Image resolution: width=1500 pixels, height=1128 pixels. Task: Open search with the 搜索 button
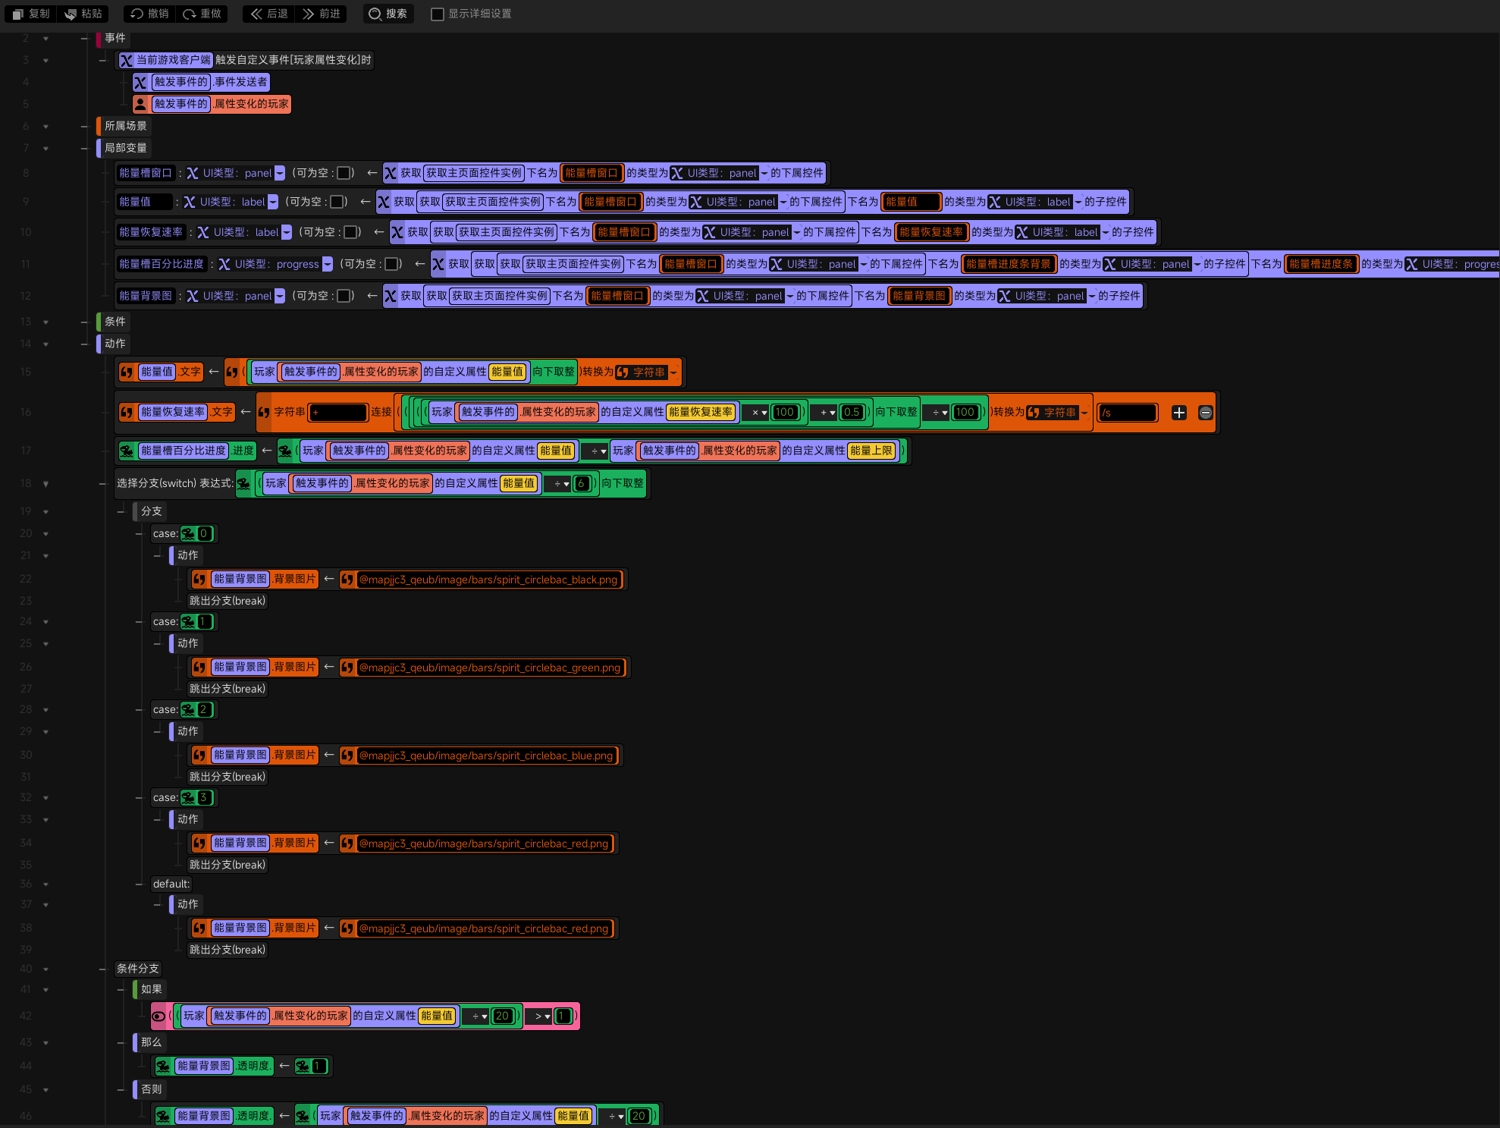click(x=388, y=14)
